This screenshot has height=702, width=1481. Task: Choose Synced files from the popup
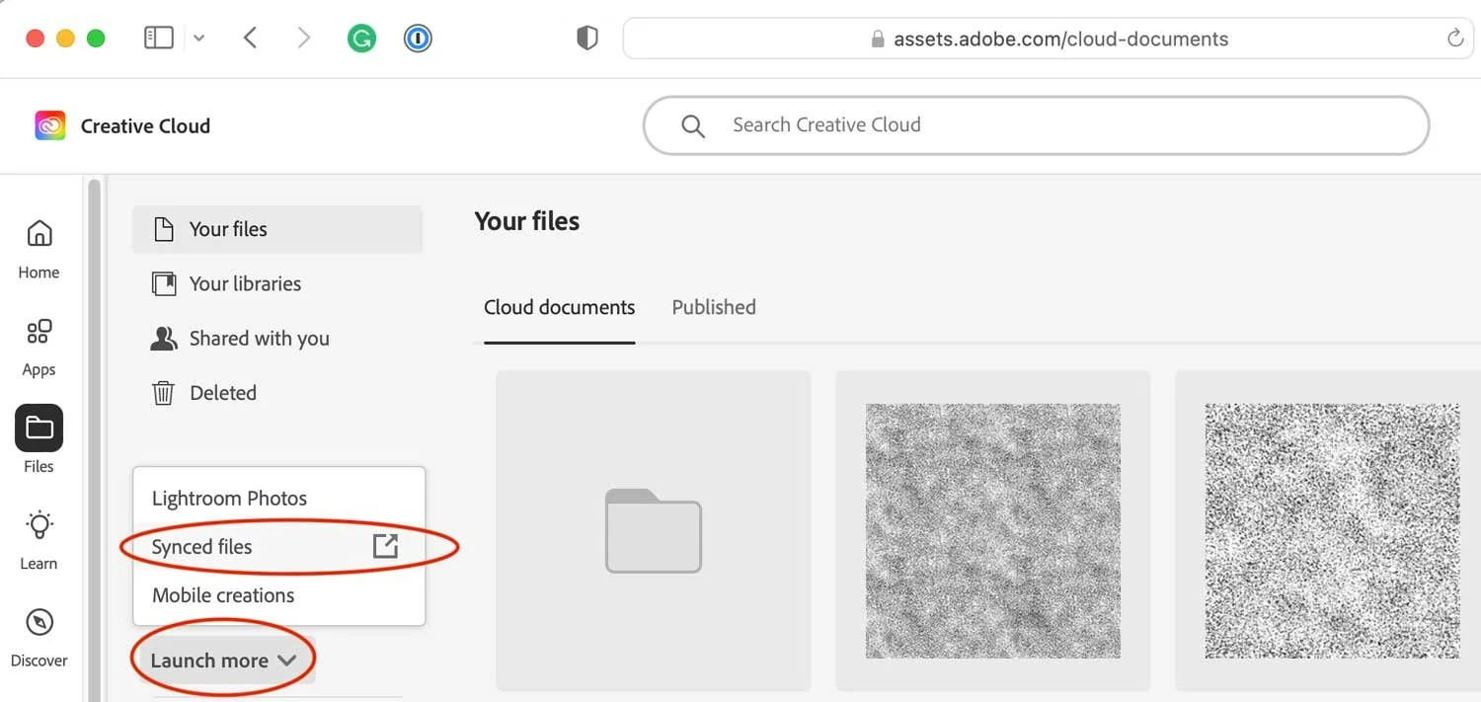pos(279,547)
